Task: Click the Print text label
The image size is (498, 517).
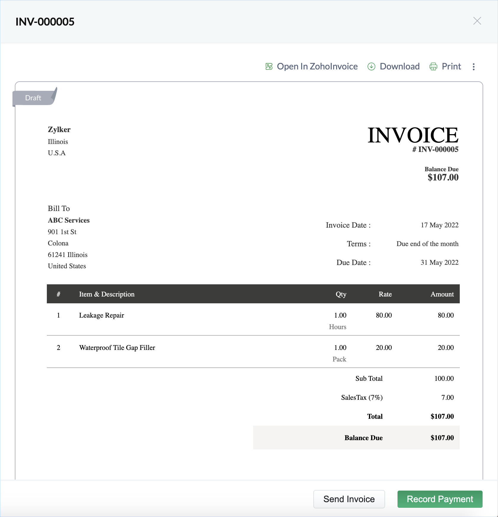Action: click(451, 66)
